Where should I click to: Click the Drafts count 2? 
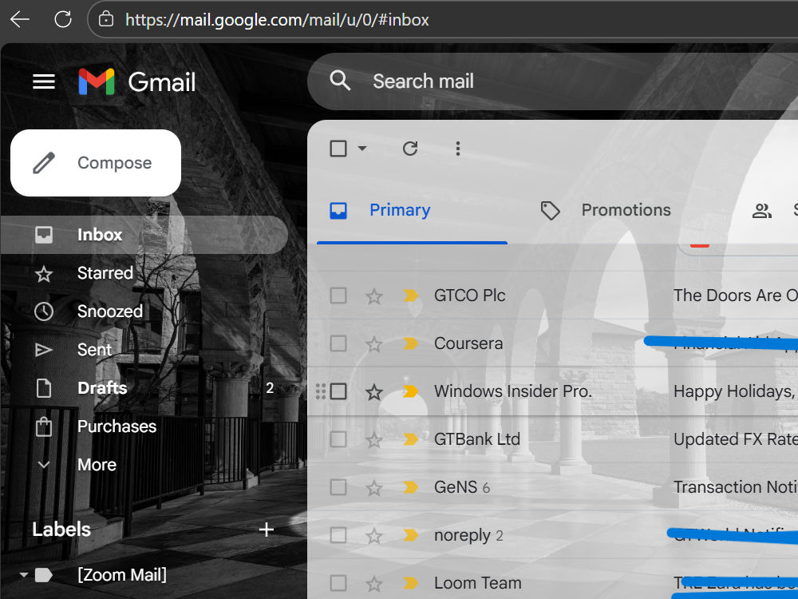point(270,388)
